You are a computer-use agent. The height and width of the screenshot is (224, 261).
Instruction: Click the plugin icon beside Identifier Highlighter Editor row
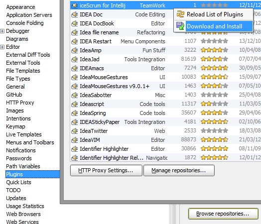(x=74, y=149)
